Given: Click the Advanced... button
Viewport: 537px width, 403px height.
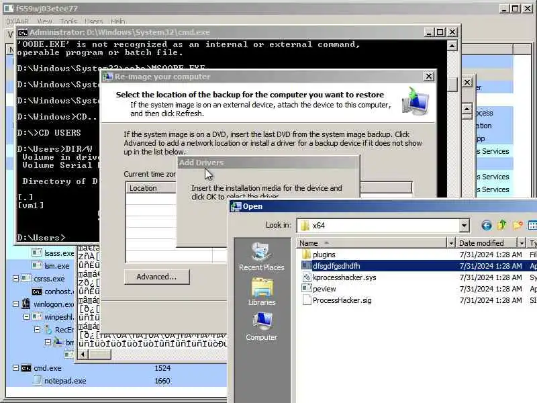Looking at the screenshot, I should tap(156, 277).
